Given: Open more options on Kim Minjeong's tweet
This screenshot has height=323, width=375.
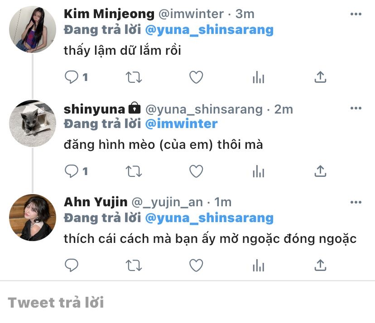Looking at the screenshot, I should click(x=356, y=14).
